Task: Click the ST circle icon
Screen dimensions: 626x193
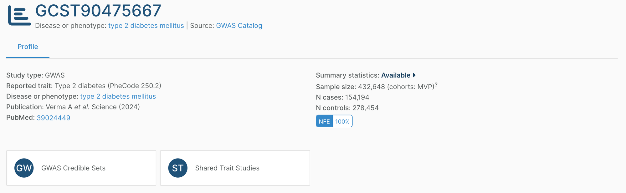Action: (178, 168)
